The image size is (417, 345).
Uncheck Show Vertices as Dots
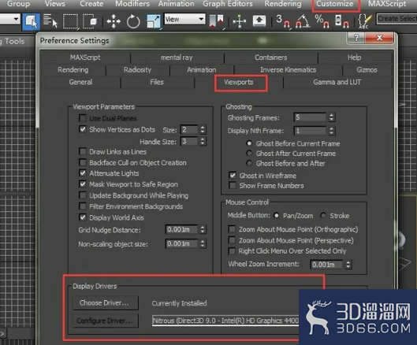(83, 129)
